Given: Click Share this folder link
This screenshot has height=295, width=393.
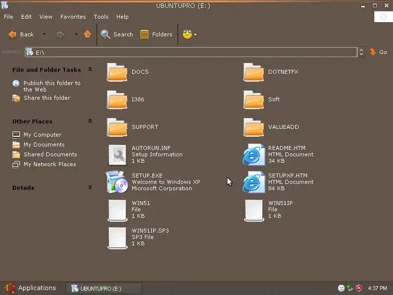Looking at the screenshot, I should [47, 98].
